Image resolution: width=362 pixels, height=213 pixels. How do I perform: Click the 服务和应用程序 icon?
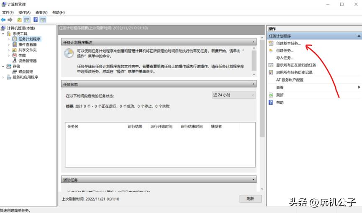(9, 77)
